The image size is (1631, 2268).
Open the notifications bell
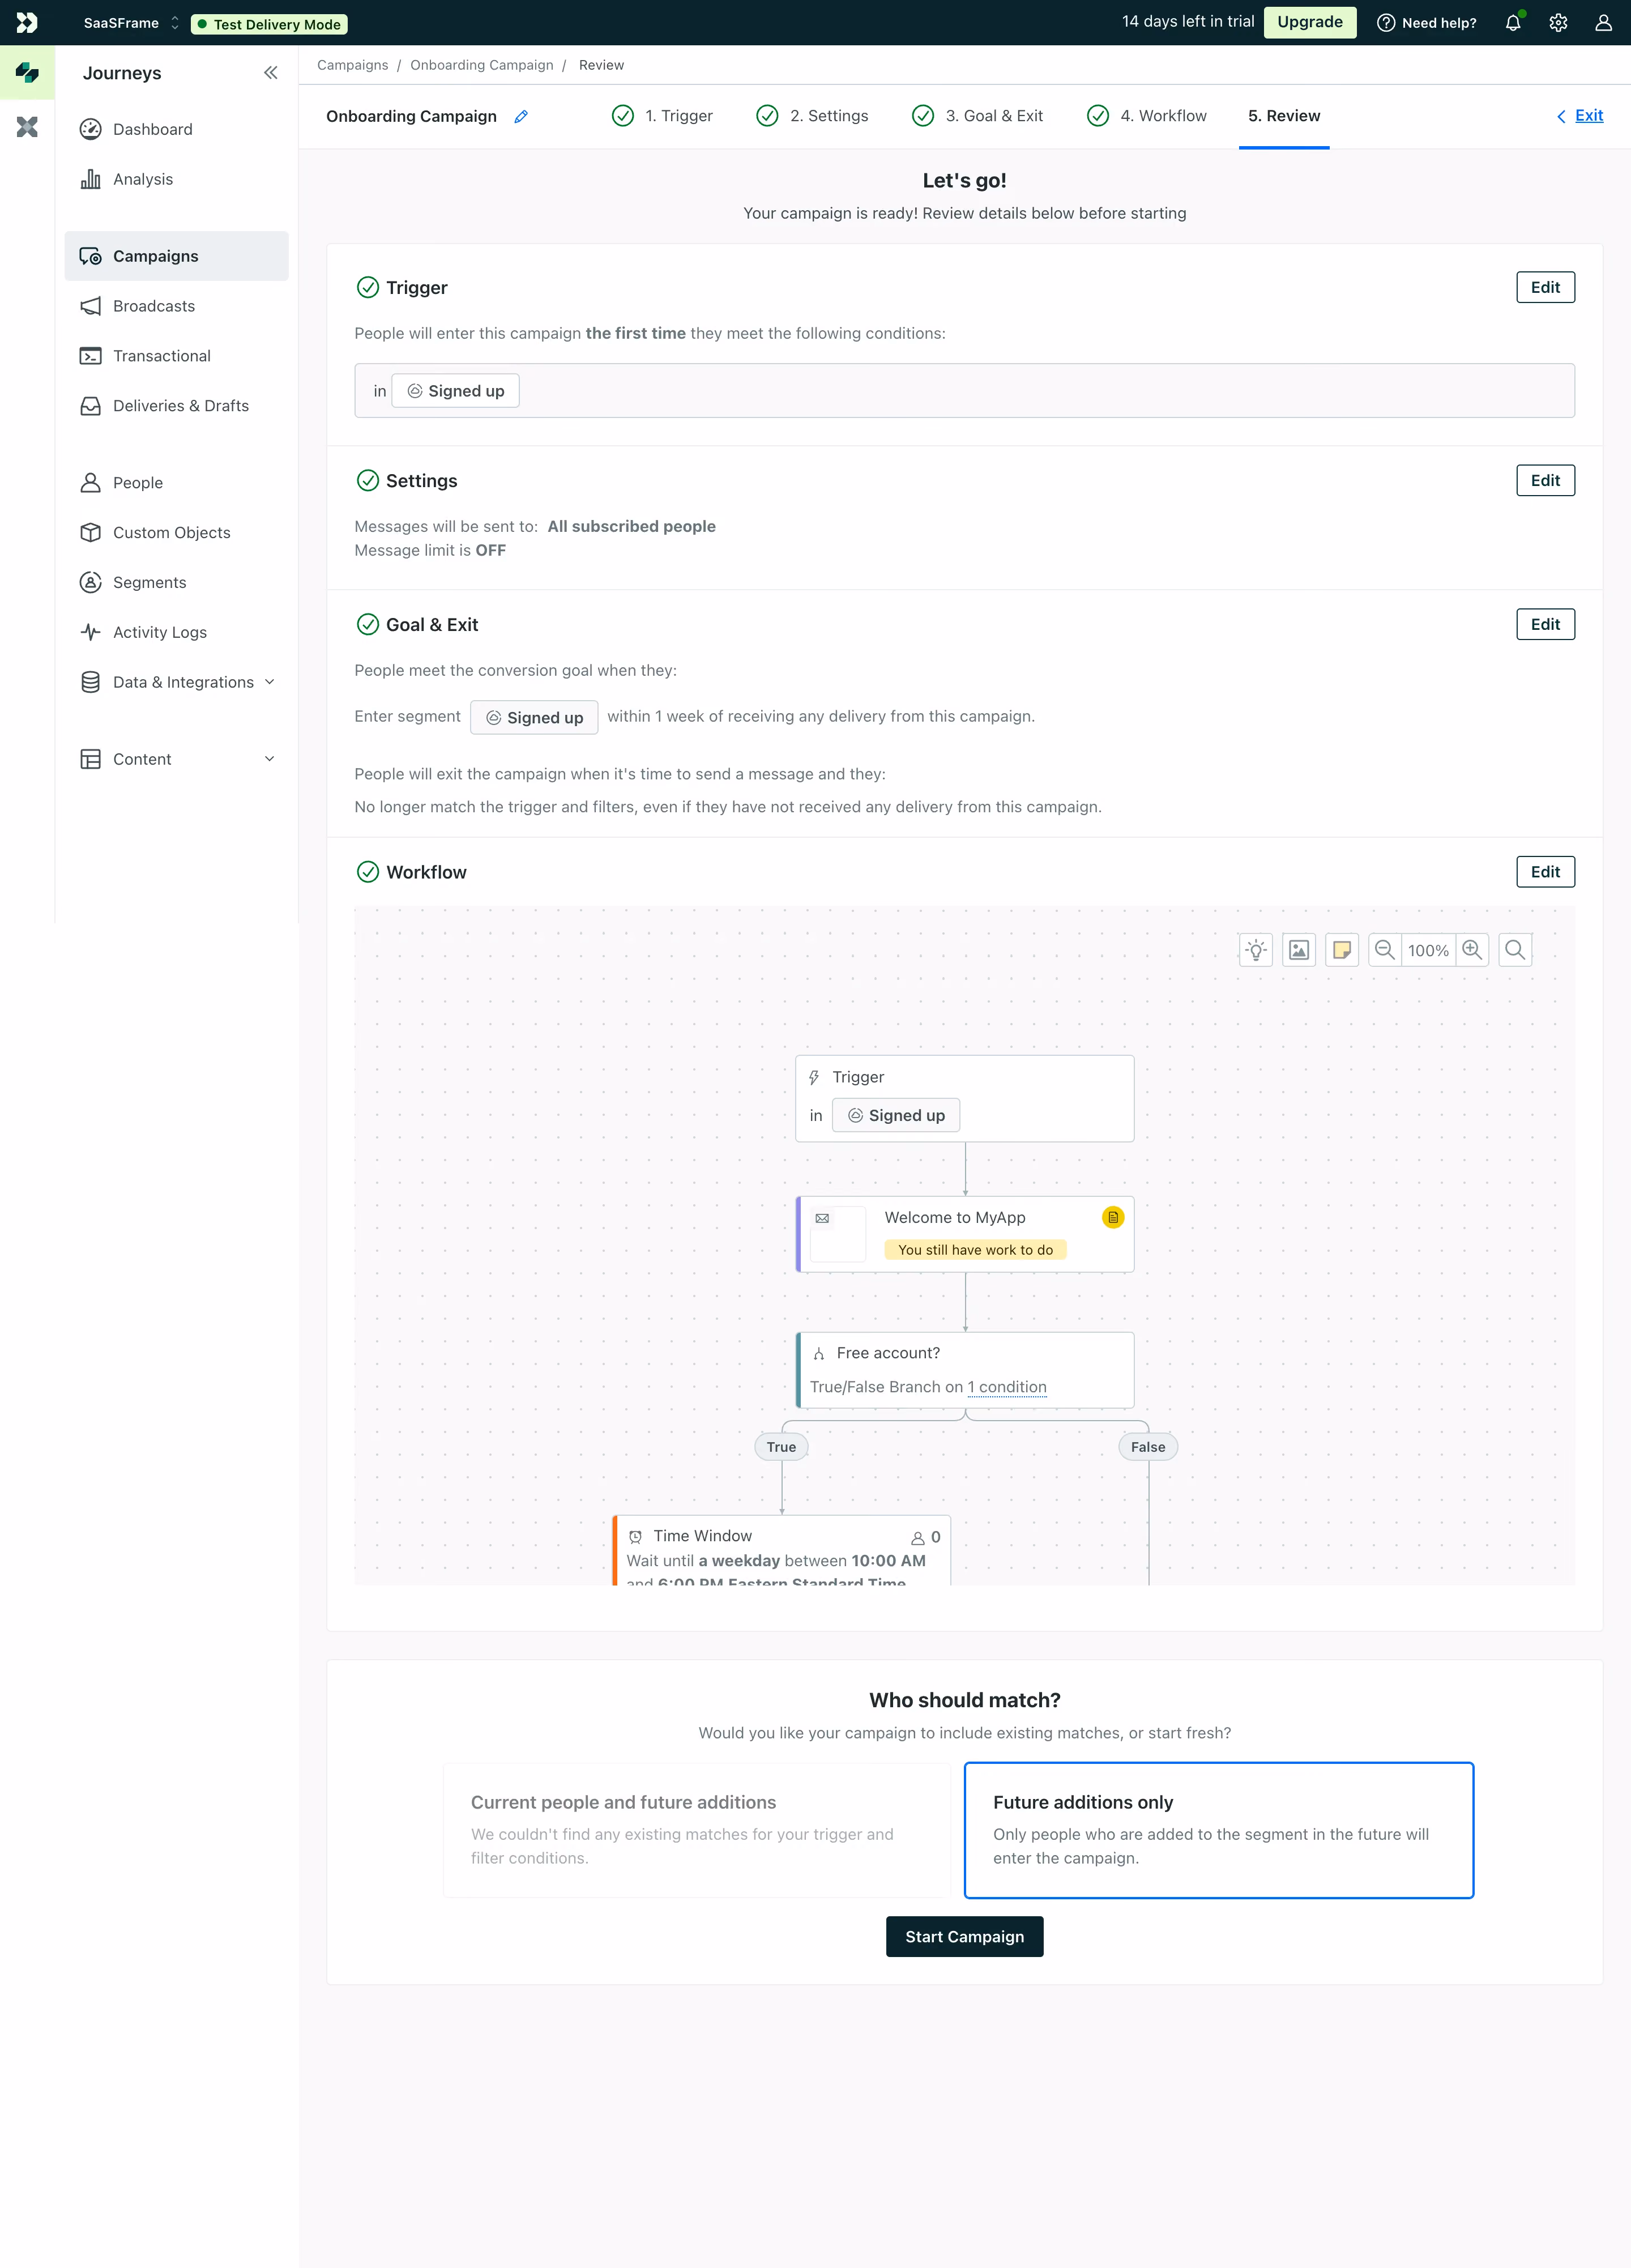point(1513,23)
